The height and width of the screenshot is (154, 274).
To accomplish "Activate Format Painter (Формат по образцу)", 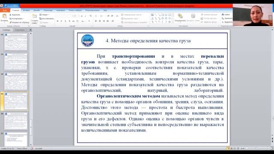I will (19, 22).
